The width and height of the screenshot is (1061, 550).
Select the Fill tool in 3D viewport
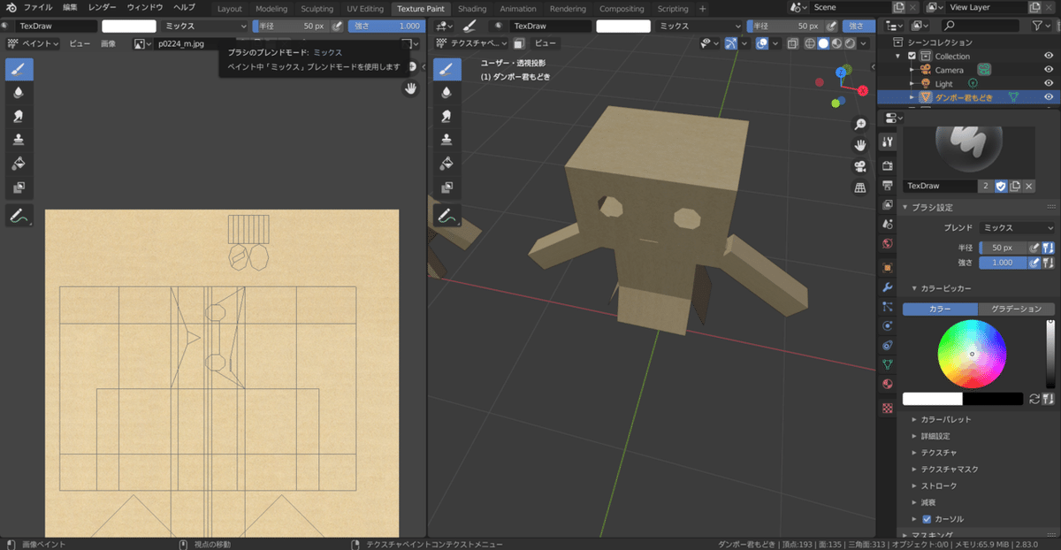pyautogui.click(x=447, y=164)
